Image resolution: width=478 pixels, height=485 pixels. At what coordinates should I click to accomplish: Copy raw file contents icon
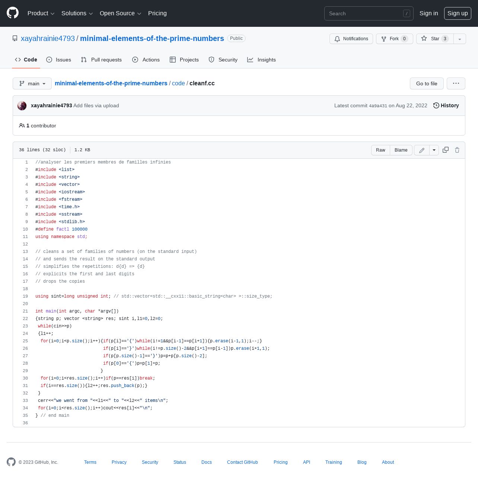446,150
